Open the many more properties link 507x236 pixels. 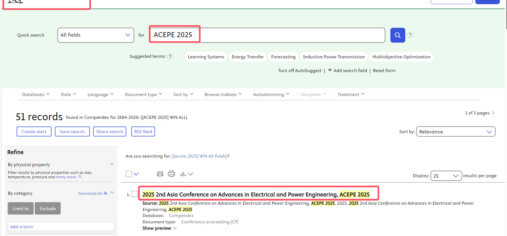click(69, 177)
